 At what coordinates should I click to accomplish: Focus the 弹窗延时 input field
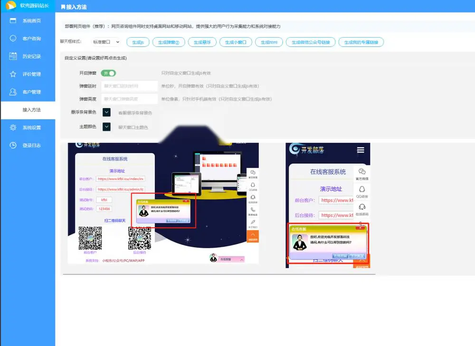(129, 86)
